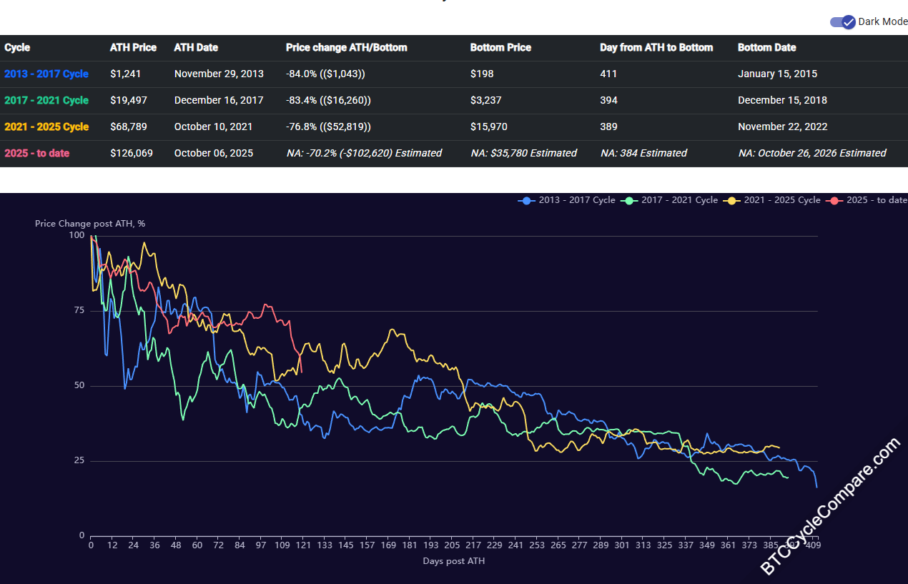Select the $126,069 ATH price cell

tap(132, 153)
